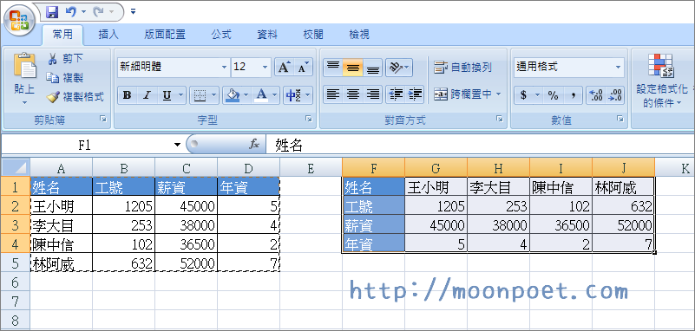Switch to the 校閱 tab
Screen dimensions: 695x331
[313, 35]
